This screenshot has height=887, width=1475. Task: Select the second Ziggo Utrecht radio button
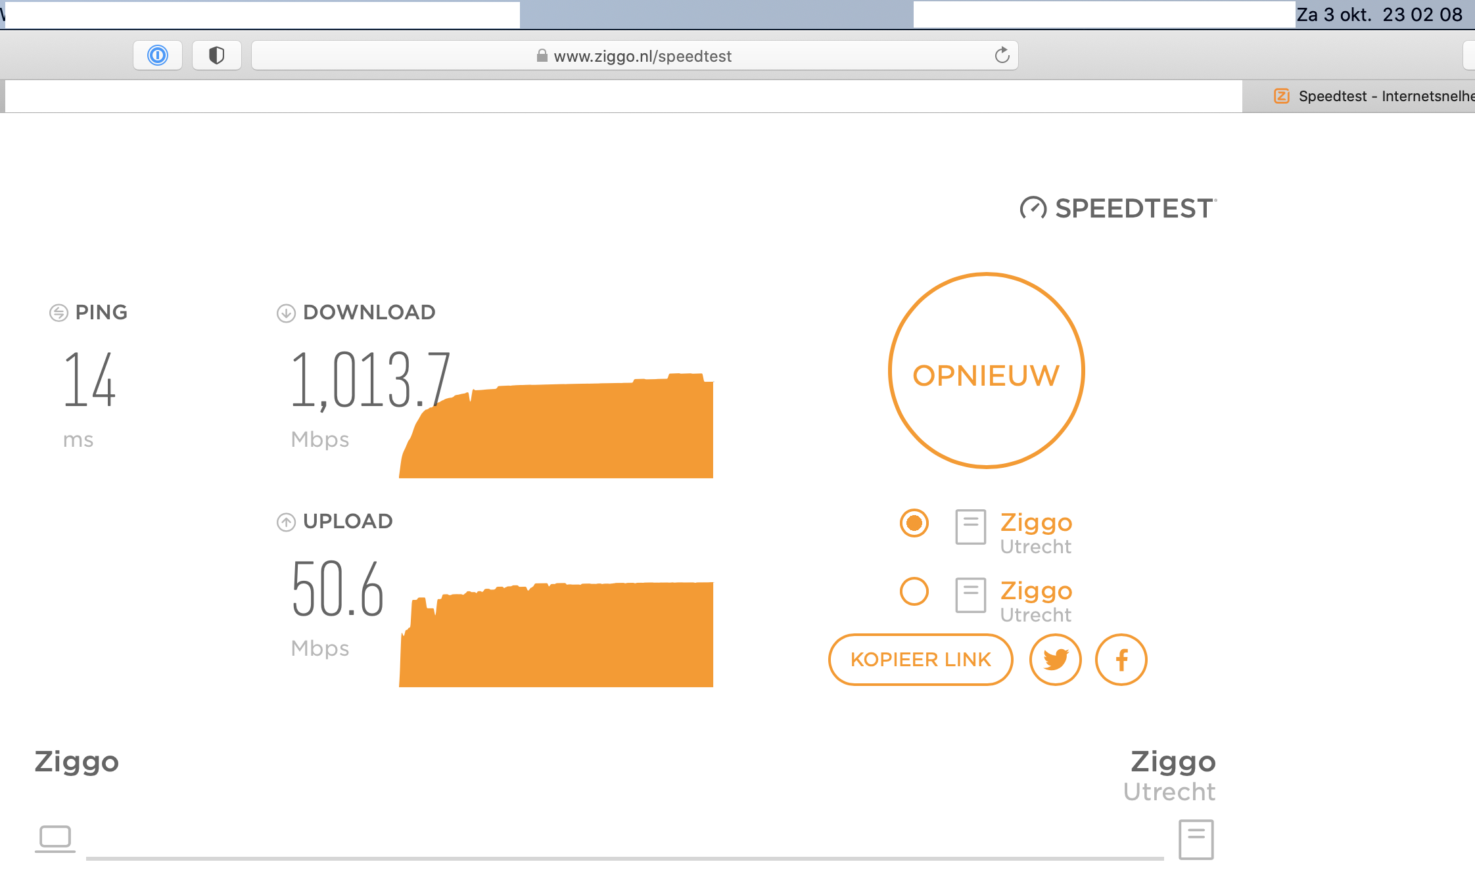(914, 591)
